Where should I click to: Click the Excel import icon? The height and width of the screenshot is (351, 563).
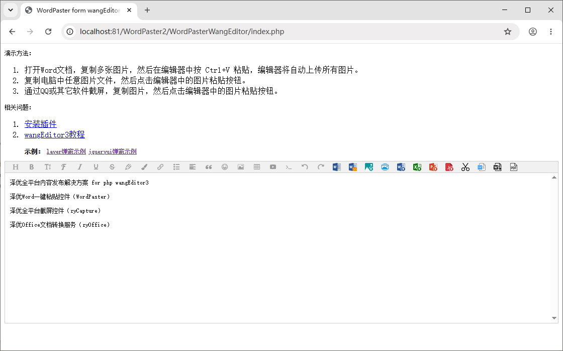pos(417,167)
